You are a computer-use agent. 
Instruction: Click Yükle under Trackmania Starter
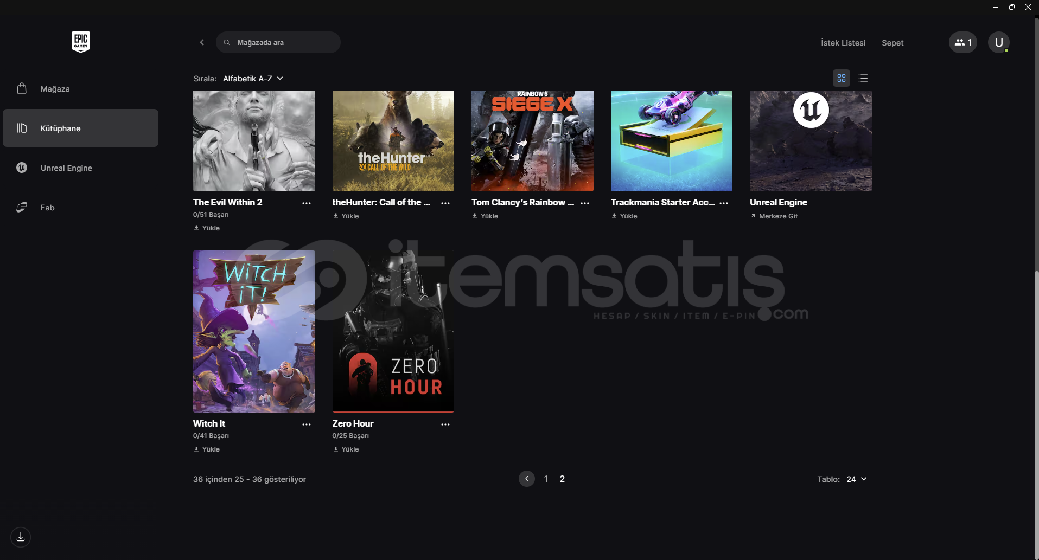[x=624, y=216]
